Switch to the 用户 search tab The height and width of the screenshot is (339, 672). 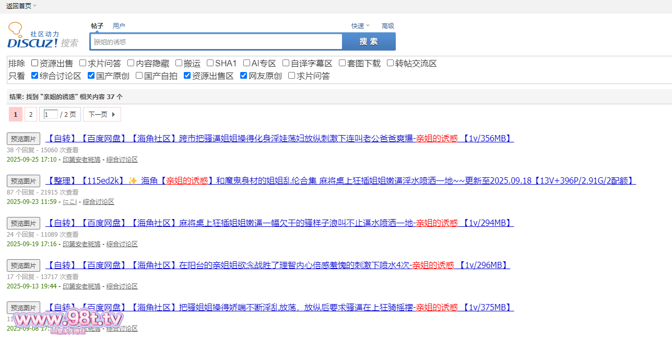119,26
